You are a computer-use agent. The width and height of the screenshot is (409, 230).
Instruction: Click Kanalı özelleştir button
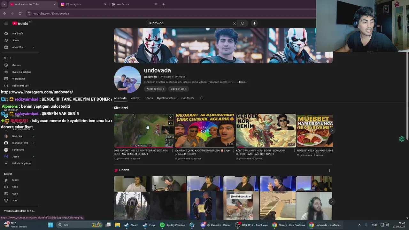pos(155,89)
